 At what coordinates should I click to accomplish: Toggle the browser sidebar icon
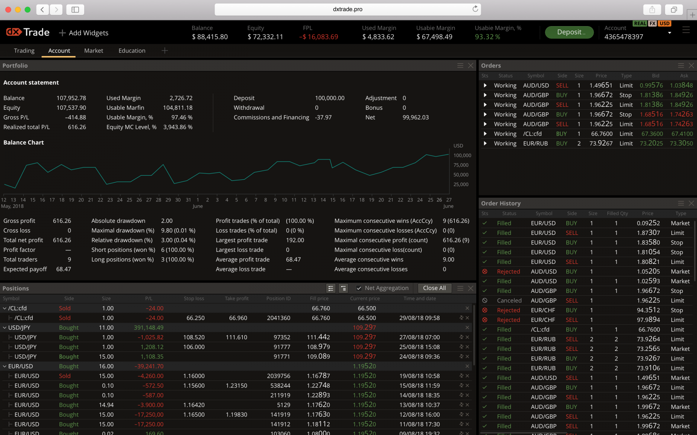click(x=75, y=9)
